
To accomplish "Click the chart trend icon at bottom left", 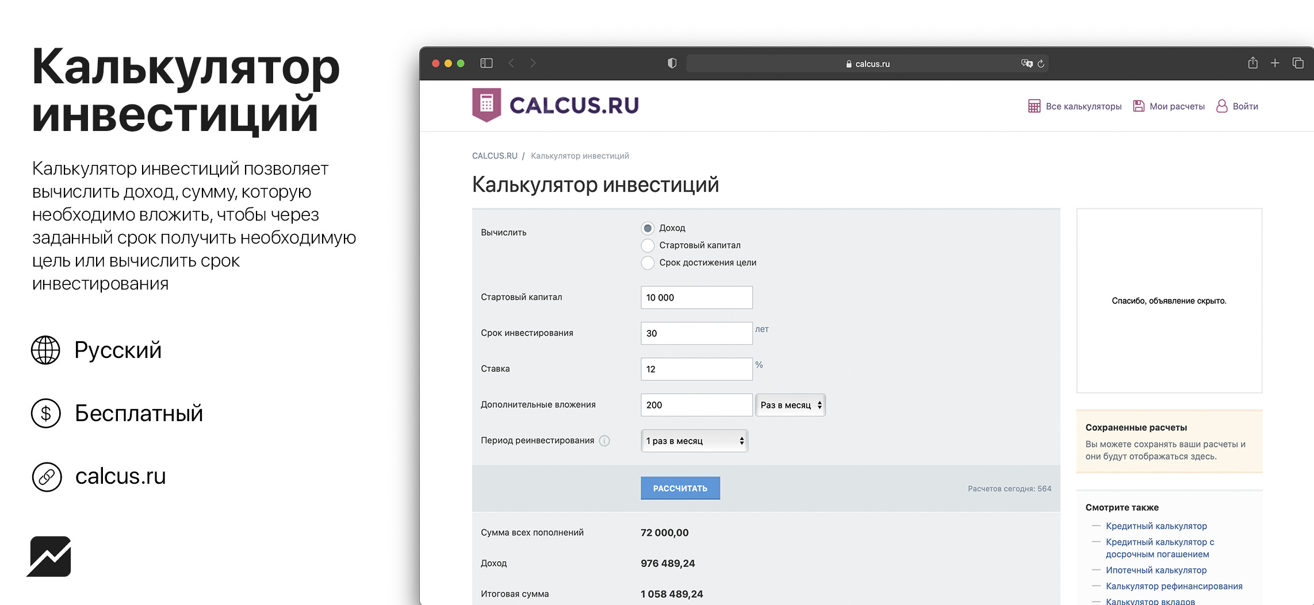I will [x=49, y=556].
